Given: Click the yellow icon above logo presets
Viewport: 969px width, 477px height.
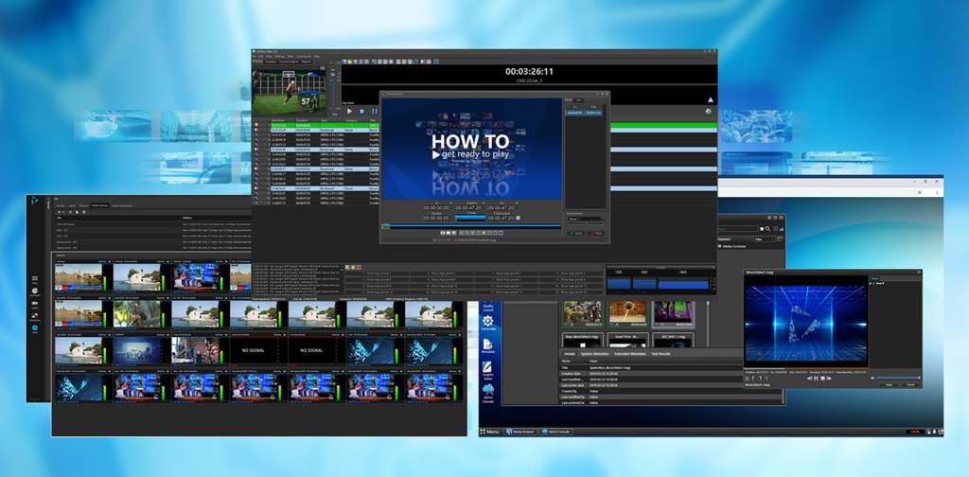Looking at the screenshot, I should [x=353, y=267].
